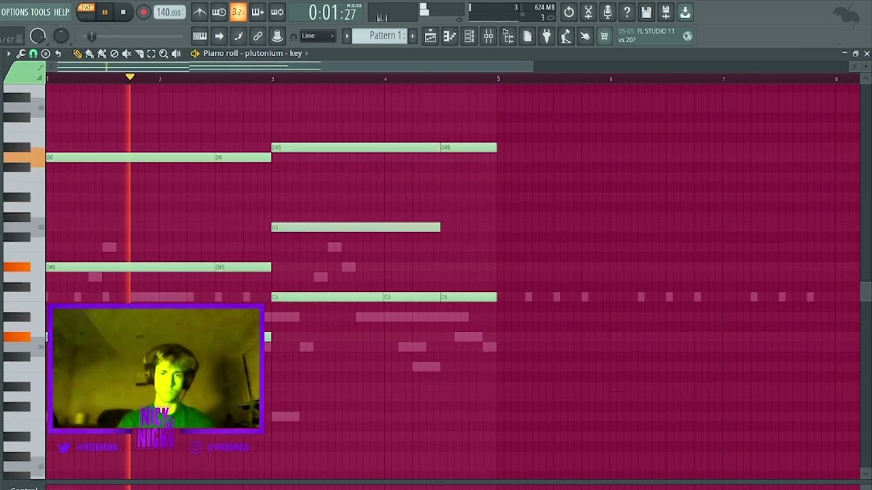
Task: Click the main pitch slider handle
Action: coord(91,37)
